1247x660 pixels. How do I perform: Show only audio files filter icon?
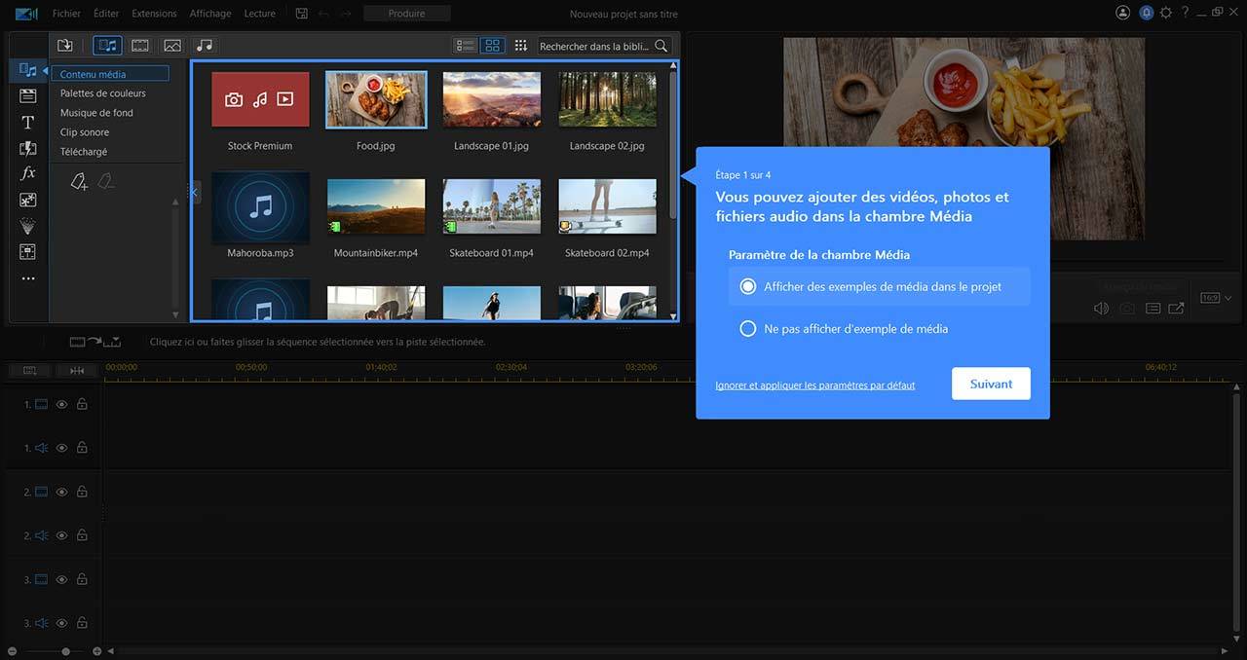pos(204,46)
